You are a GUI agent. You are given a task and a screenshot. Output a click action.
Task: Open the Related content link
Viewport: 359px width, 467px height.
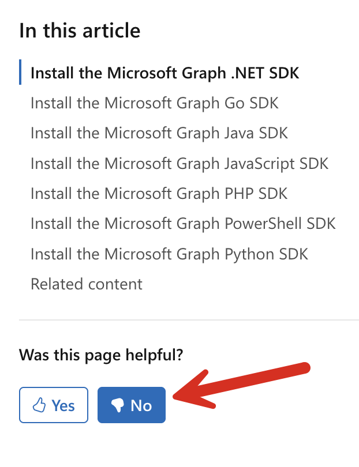click(x=86, y=284)
